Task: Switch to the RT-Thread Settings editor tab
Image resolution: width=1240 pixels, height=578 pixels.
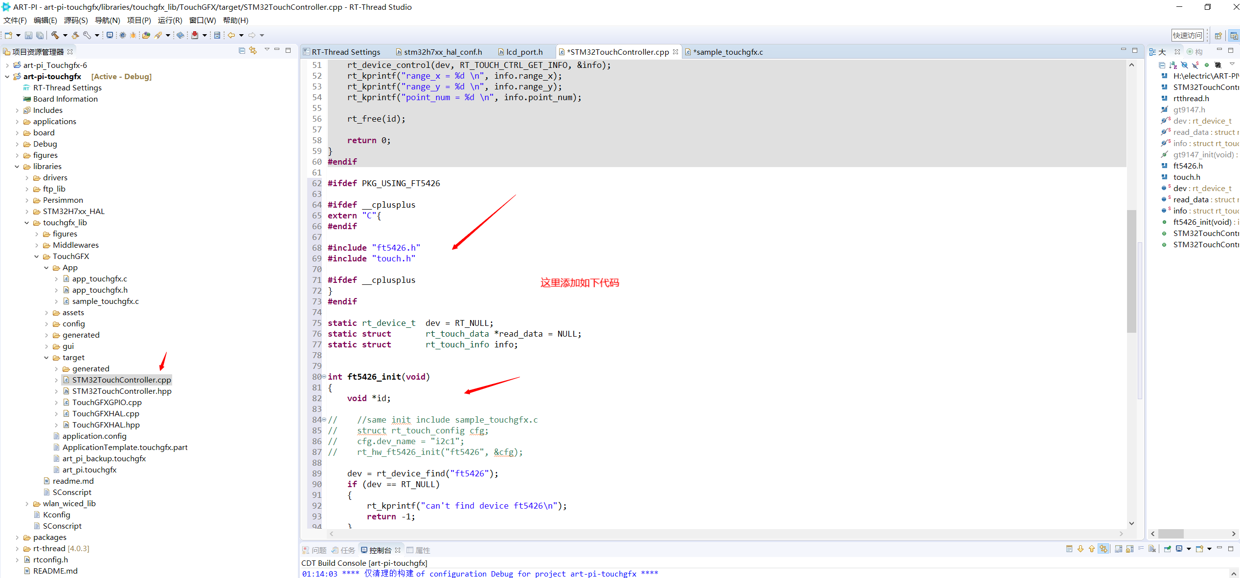Action: click(341, 52)
